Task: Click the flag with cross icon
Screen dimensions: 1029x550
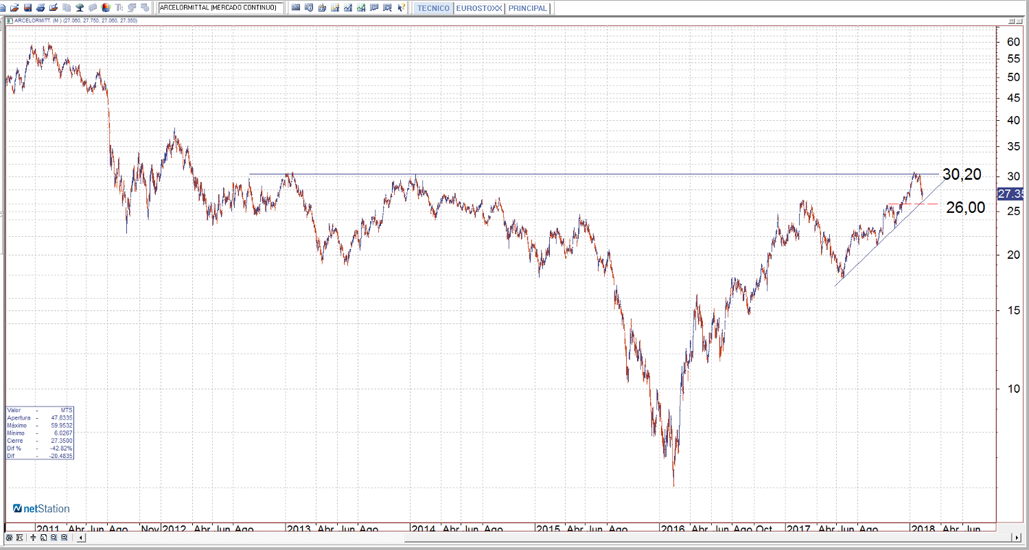Action: point(387,8)
